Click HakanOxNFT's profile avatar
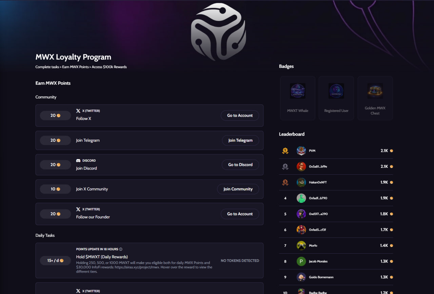 pos(301,182)
